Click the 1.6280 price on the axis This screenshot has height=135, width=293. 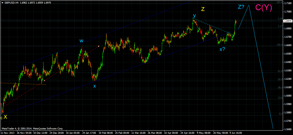tap(288, 79)
